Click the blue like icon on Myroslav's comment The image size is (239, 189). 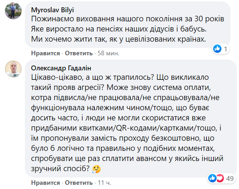pyautogui.click(x=218, y=49)
